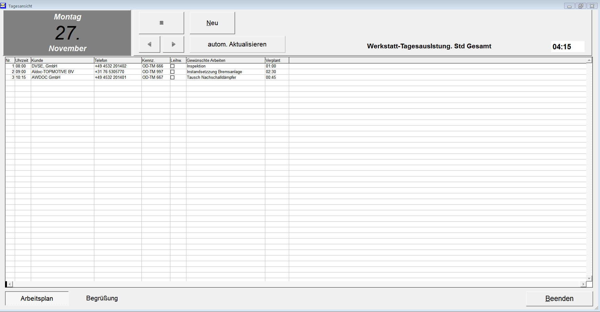Click license plate OD-TM 666
Image resolution: width=600 pixels, height=312 pixels.
[x=156, y=66]
